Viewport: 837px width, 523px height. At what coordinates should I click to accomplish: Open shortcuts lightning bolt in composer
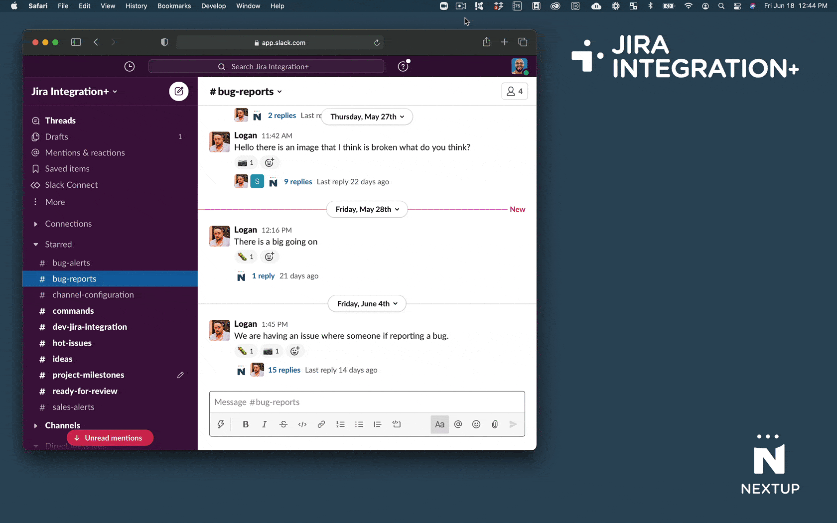[x=221, y=424]
